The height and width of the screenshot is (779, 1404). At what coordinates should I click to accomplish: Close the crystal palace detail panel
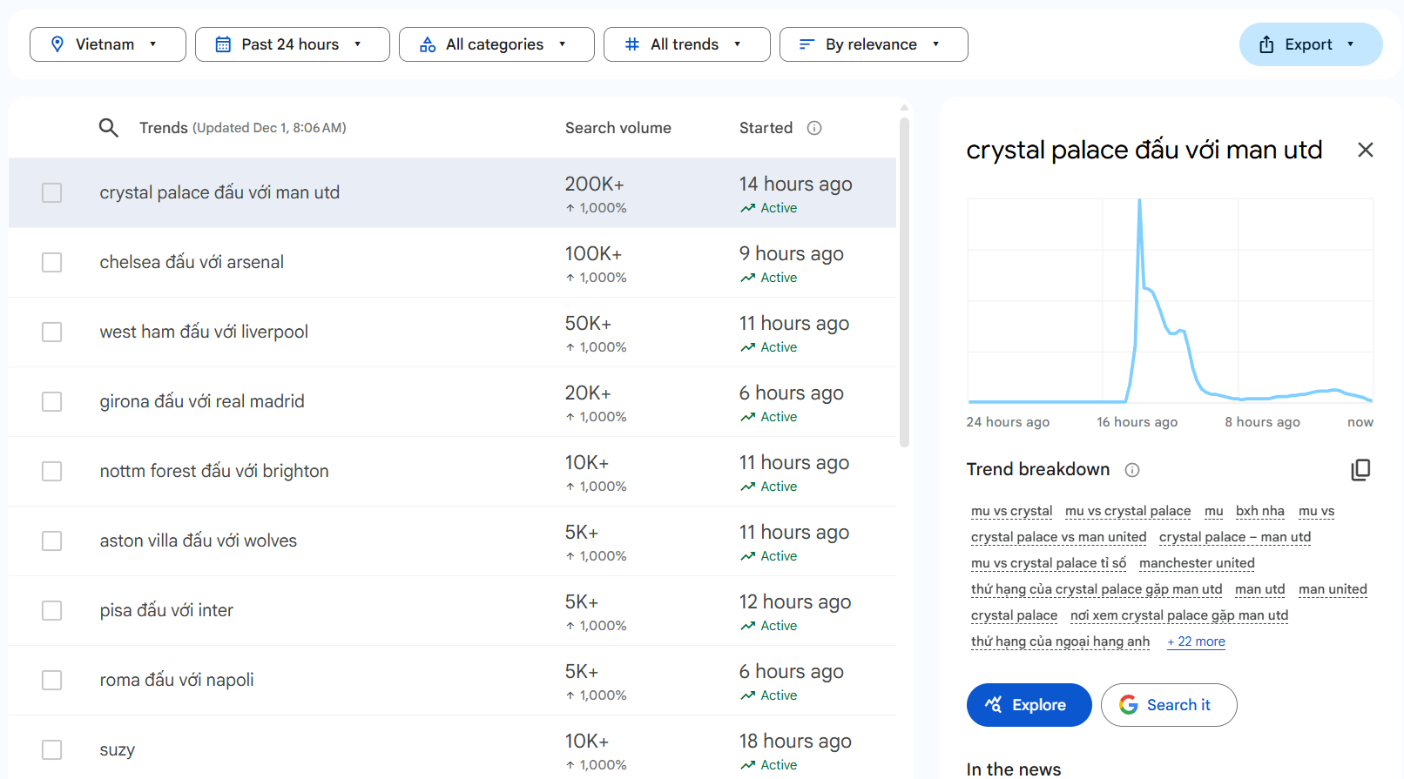click(x=1365, y=150)
